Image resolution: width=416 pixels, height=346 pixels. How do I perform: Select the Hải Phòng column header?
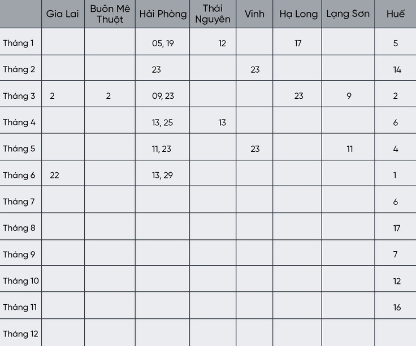[x=162, y=14]
